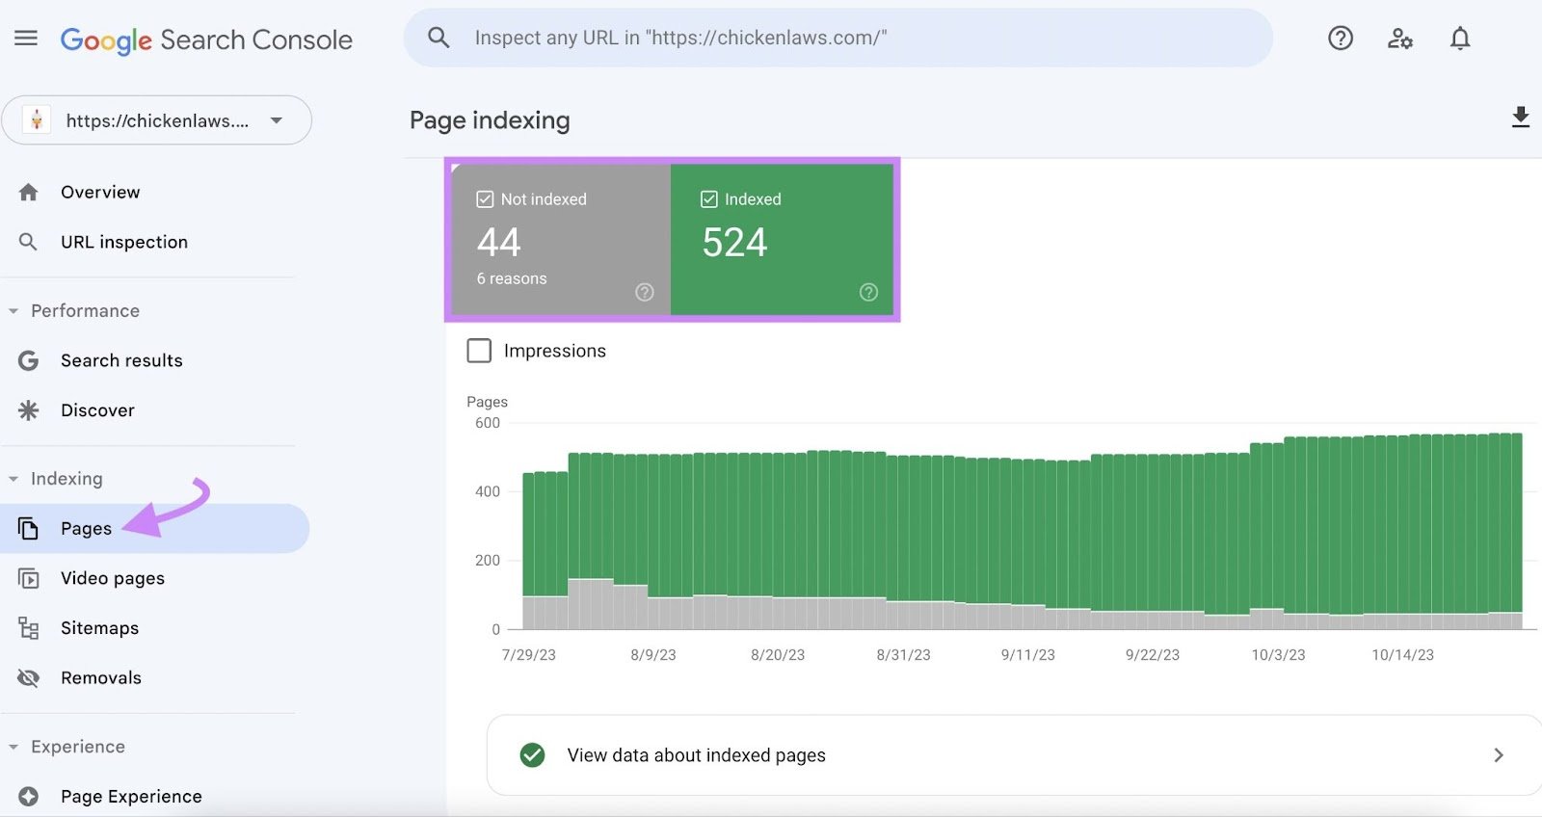Click the Overview home icon
The image size is (1542, 817).
[29, 192]
